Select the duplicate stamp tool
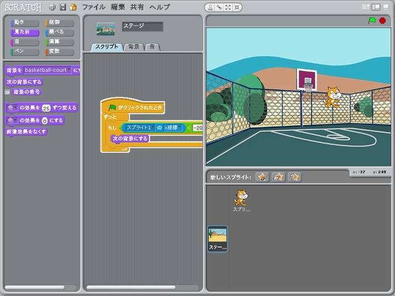Image resolution: width=395 pixels, height=296 pixels. [210, 7]
